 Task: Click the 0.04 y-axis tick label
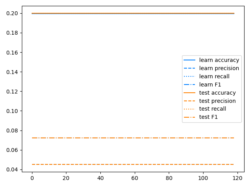(12, 169)
